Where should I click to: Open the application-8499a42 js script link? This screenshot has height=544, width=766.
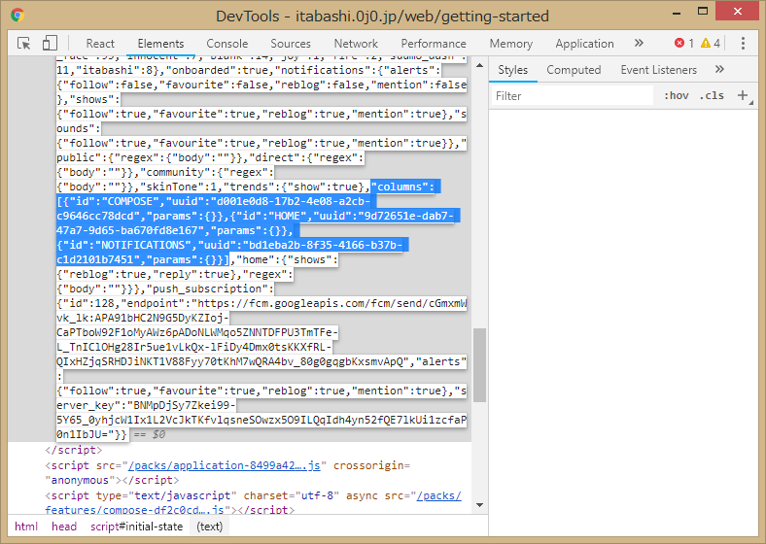(223, 465)
